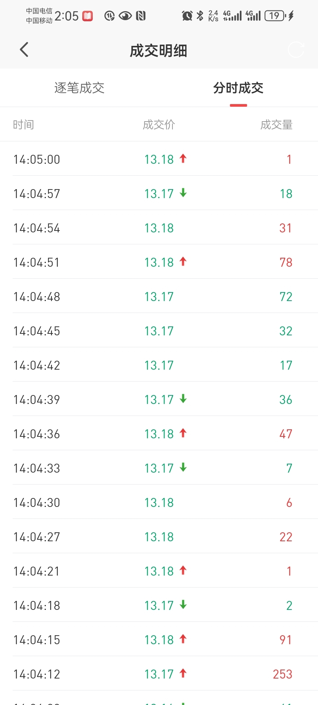Tap the alarm clock status icon
The image size is (318, 705).
[x=187, y=16]
